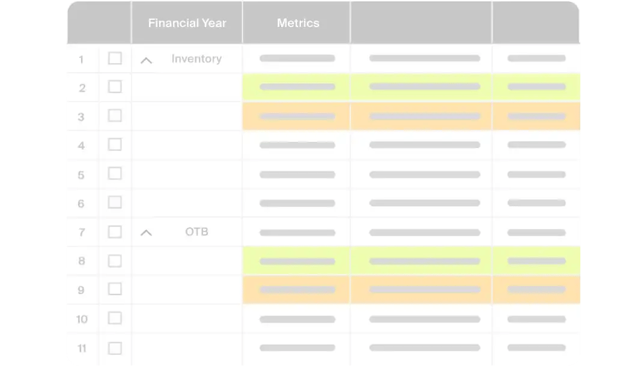This screenshot has height=366, width=626.
Task: Click the green highlighted row 8
Action: [411, 260]
